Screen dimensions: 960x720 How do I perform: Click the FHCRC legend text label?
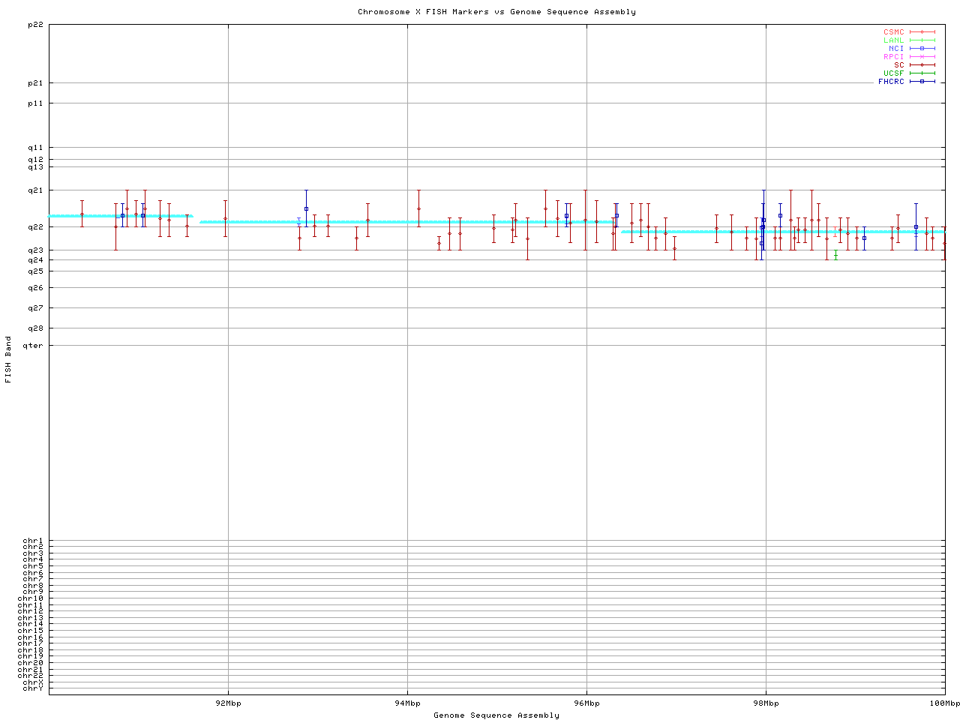click(891, 82)
